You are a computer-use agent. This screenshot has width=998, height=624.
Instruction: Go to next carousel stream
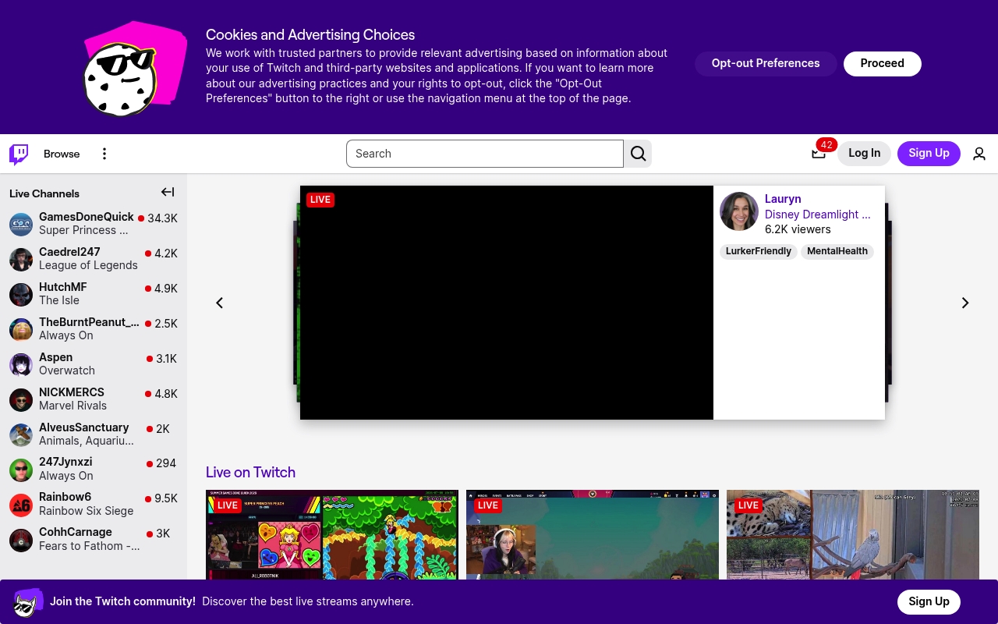point(965,303)
